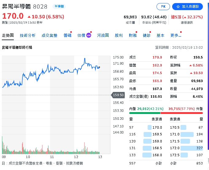Click the bid price 168.5 row
209x170 pixels.
click(145, 148)
